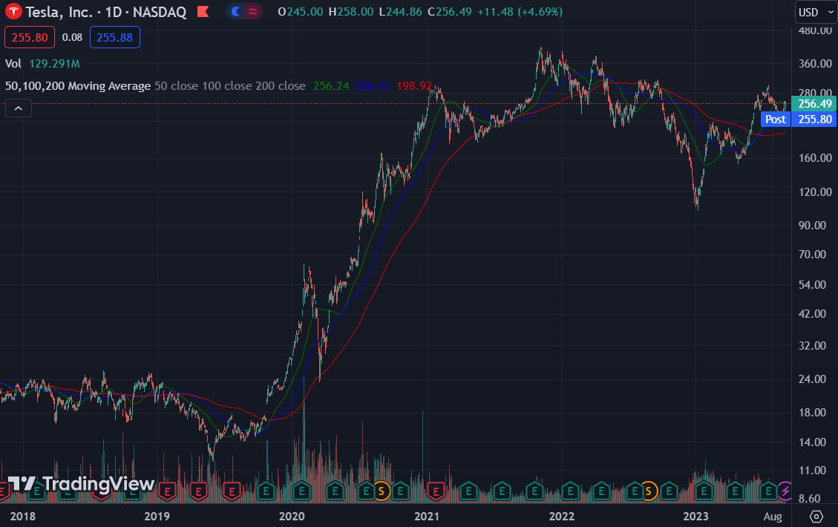
Task: Click the close value C256.49 in header
Action: 450,12
